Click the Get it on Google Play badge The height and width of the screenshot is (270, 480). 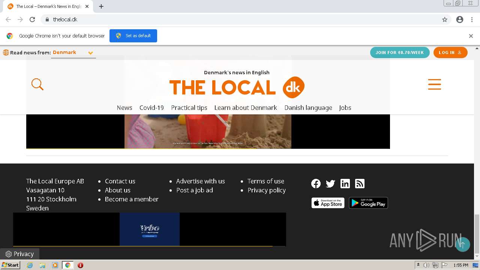coord(368,203)
